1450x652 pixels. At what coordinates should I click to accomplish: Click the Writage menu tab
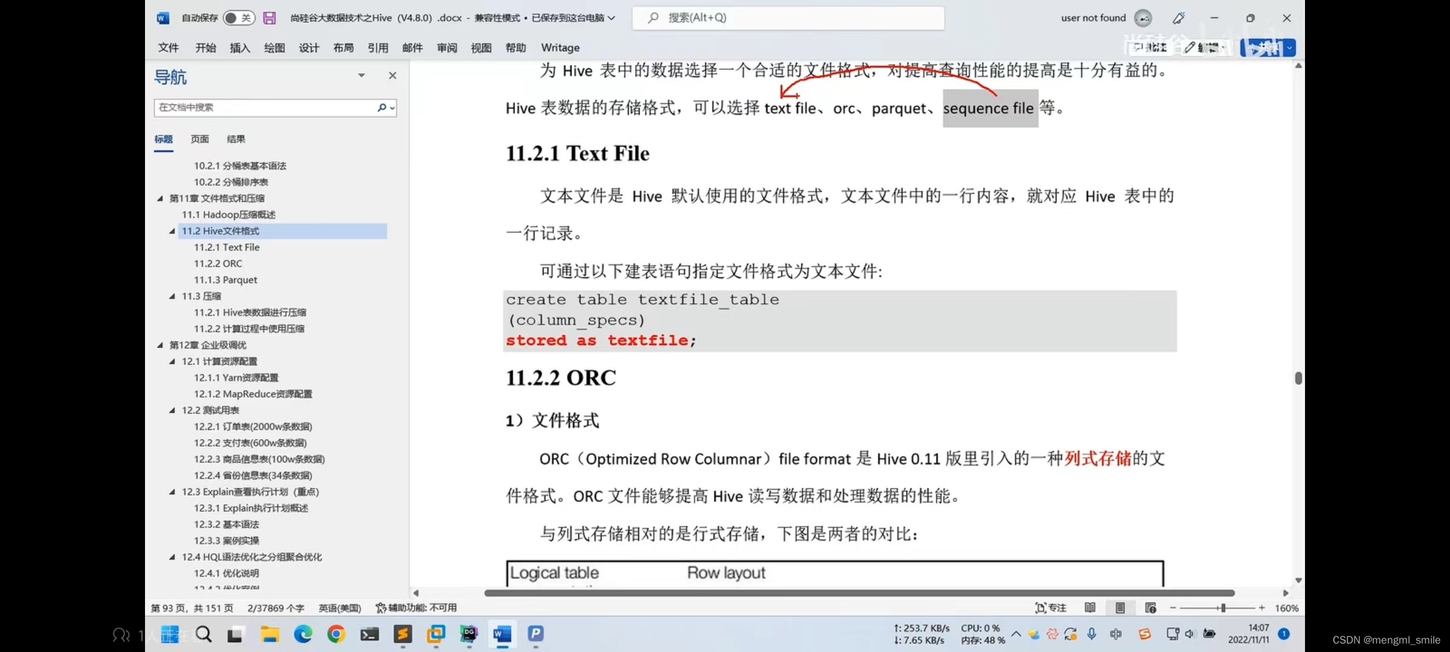click(559, 47)
